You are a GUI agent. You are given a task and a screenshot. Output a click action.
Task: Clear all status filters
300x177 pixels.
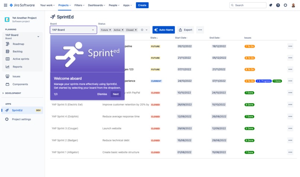(142, 30)
